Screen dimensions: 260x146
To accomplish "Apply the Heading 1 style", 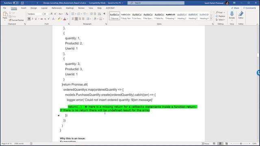I will point(171,16).
